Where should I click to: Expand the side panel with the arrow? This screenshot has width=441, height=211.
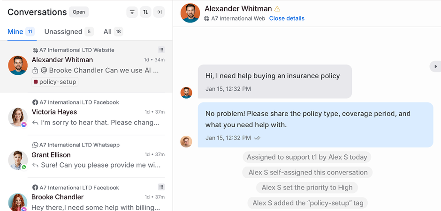(435, 66)
